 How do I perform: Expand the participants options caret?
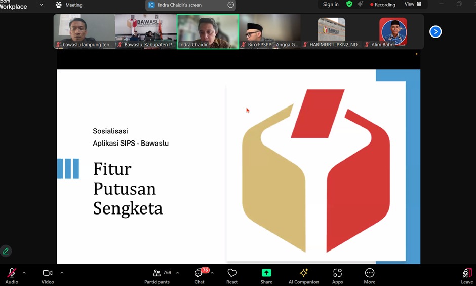178,273
